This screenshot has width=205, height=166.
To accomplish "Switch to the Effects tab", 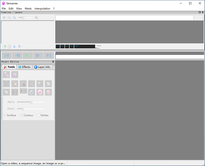I will click(24, 67).
